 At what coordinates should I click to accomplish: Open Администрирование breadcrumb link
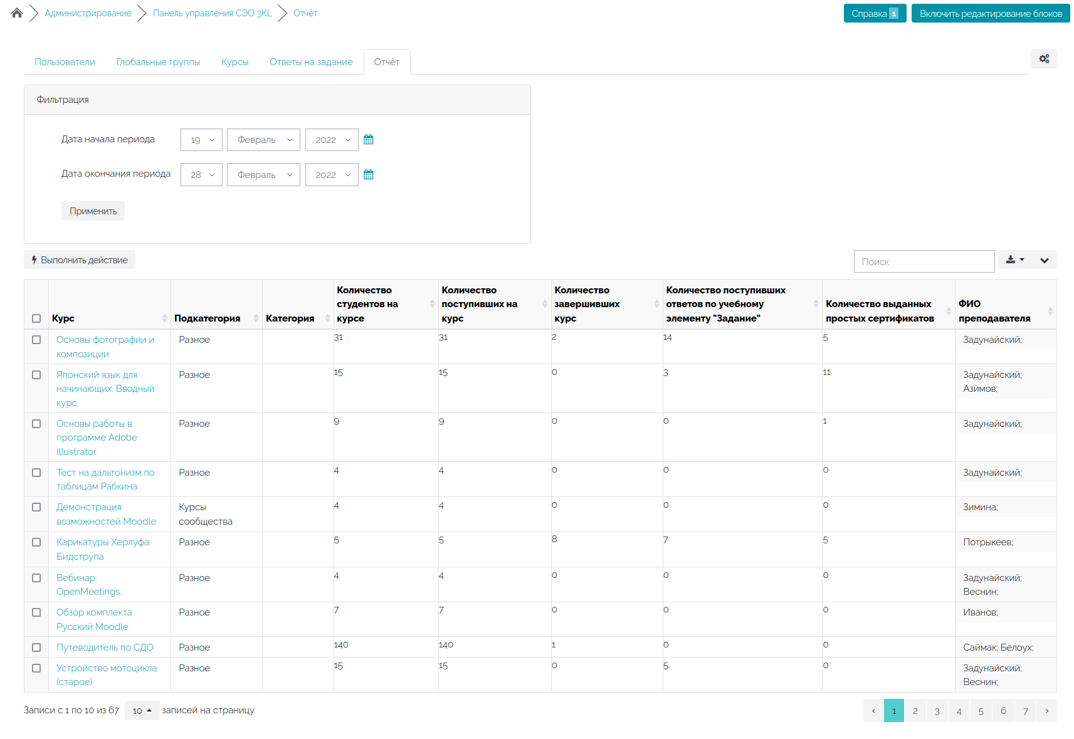point(88,13)
